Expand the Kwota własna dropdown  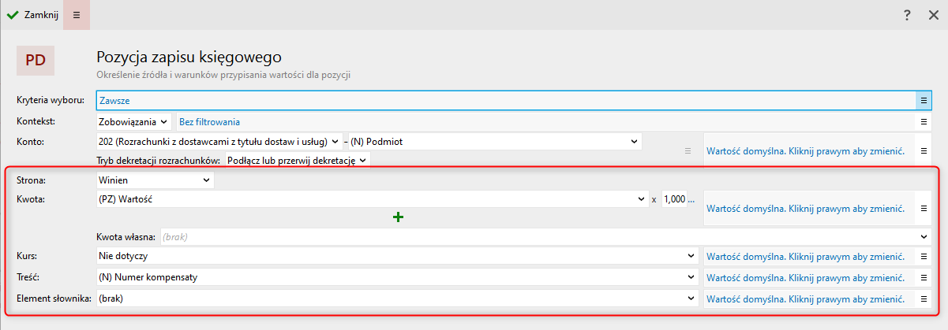point(923,235)
